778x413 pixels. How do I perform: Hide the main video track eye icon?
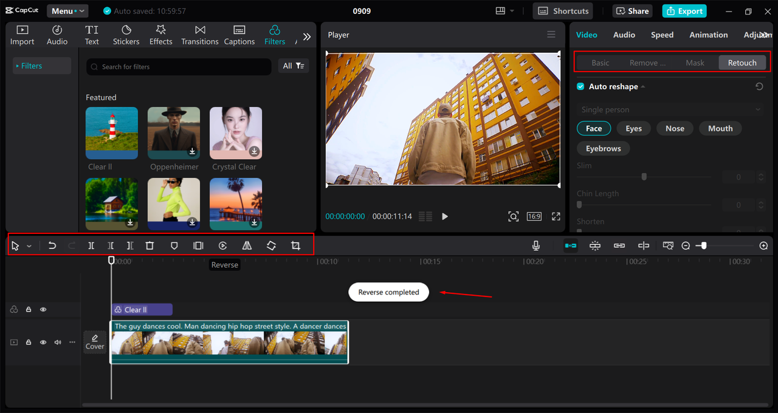[x=43, y=343]
